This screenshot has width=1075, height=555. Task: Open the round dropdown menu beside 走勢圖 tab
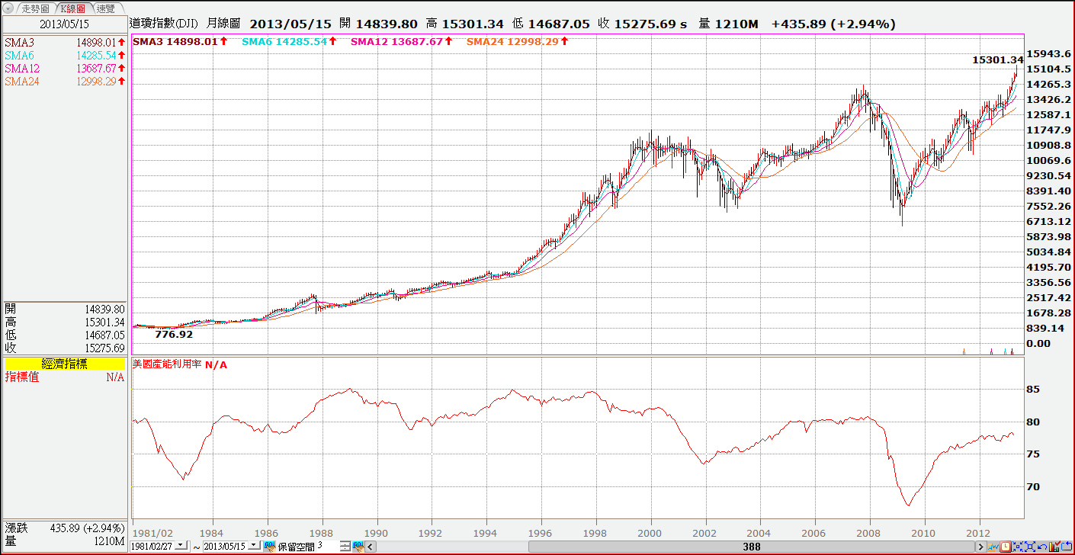(9, 8)
